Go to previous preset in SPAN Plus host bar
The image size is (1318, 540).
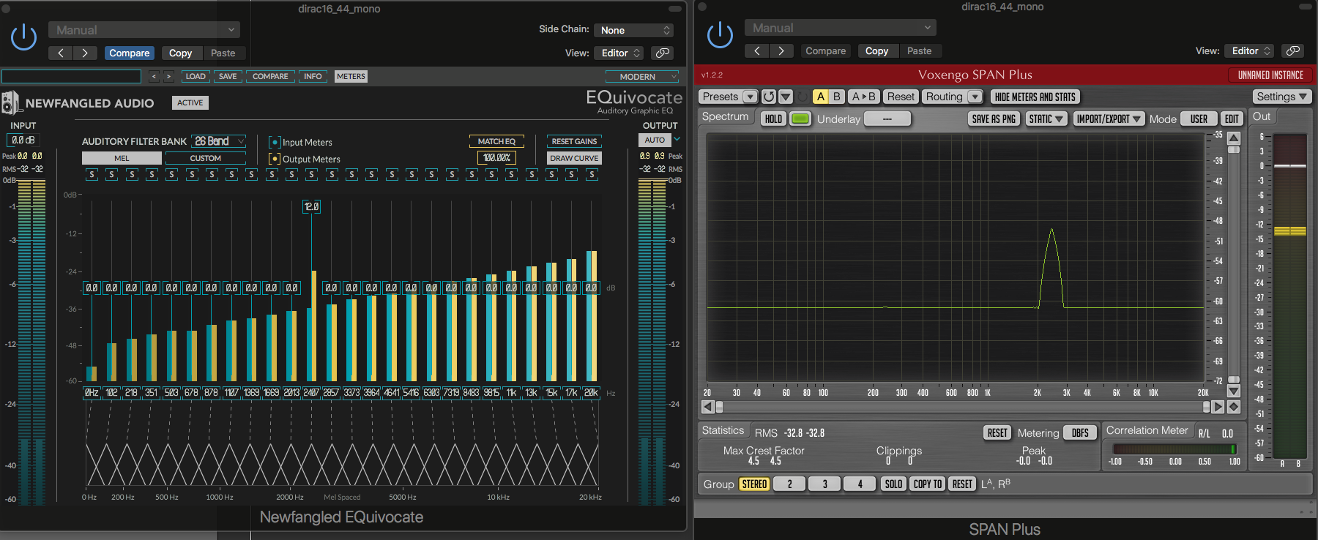[x=757, y=50]
